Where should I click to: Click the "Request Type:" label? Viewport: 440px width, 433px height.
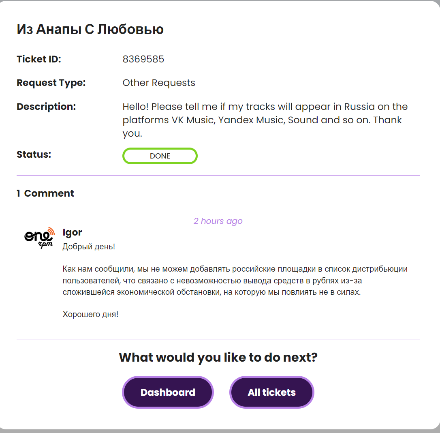51,83
